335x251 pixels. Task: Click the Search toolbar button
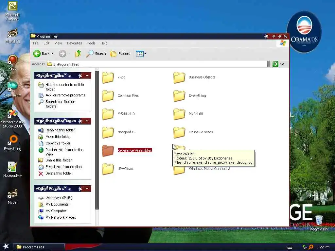tap(96, 54)
